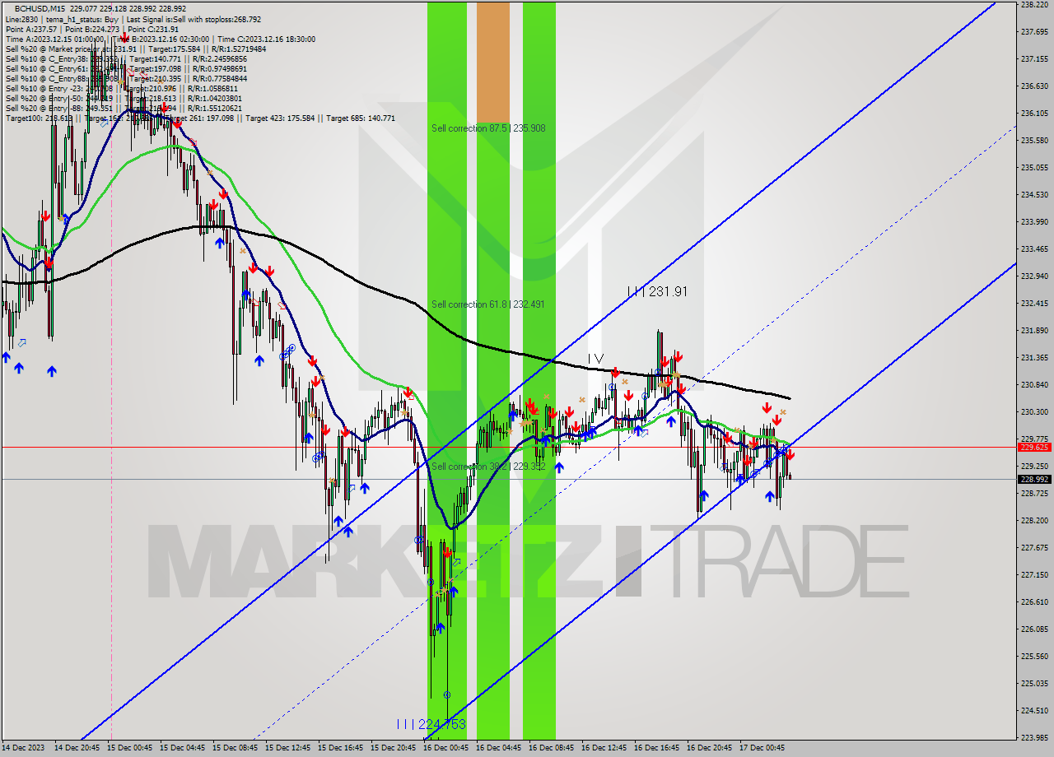Click the 227.675 price axis label
This screenshot has width=1054, height=757.
[1034, 547]
